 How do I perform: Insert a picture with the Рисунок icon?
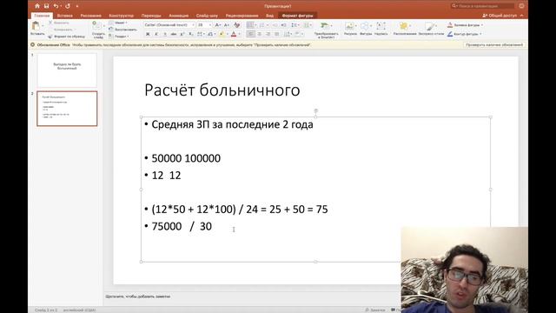[x=350, y=29]
